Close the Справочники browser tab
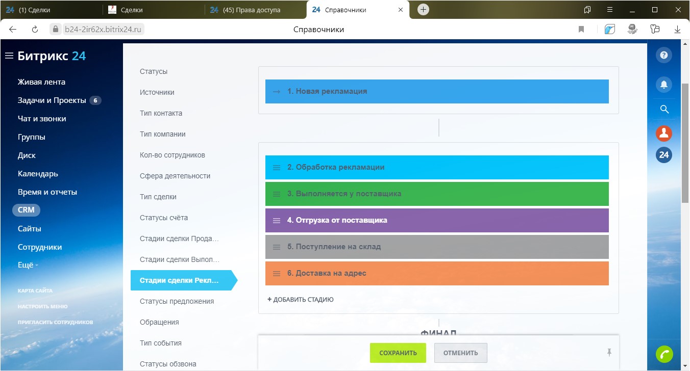The width and height of the screenshot is (690, 371). click(400, 10)
